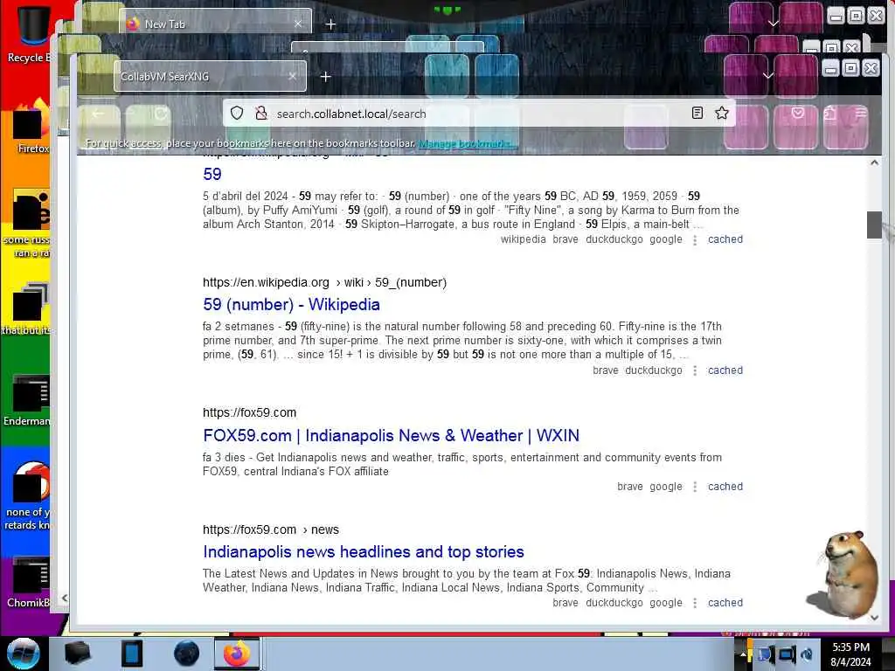Viewport: 895px width, 671px height.
Task: Click the insecure connection padlock icon
Action: click(x=261, y=113)
